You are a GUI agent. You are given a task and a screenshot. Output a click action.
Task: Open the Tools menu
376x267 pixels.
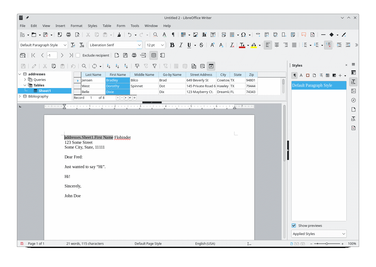click(x=135, y=26)
